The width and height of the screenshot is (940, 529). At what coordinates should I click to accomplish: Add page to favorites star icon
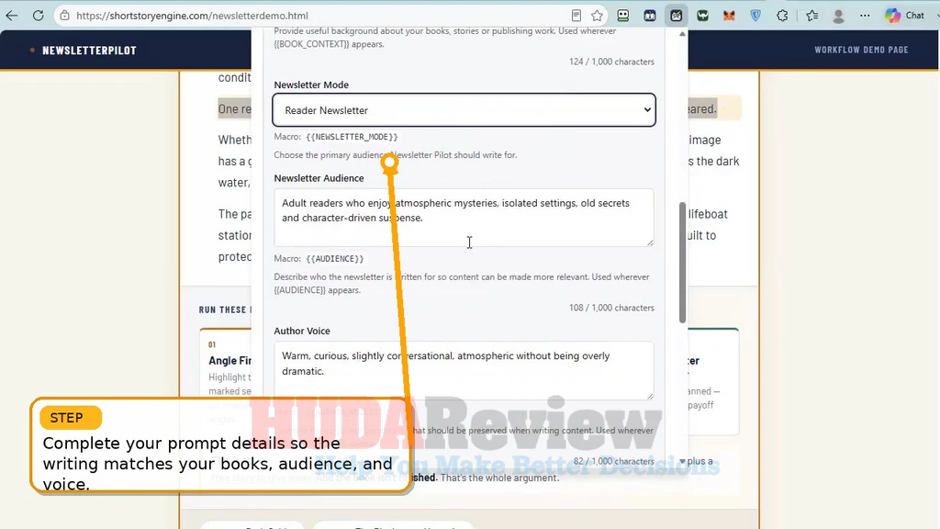597,16
